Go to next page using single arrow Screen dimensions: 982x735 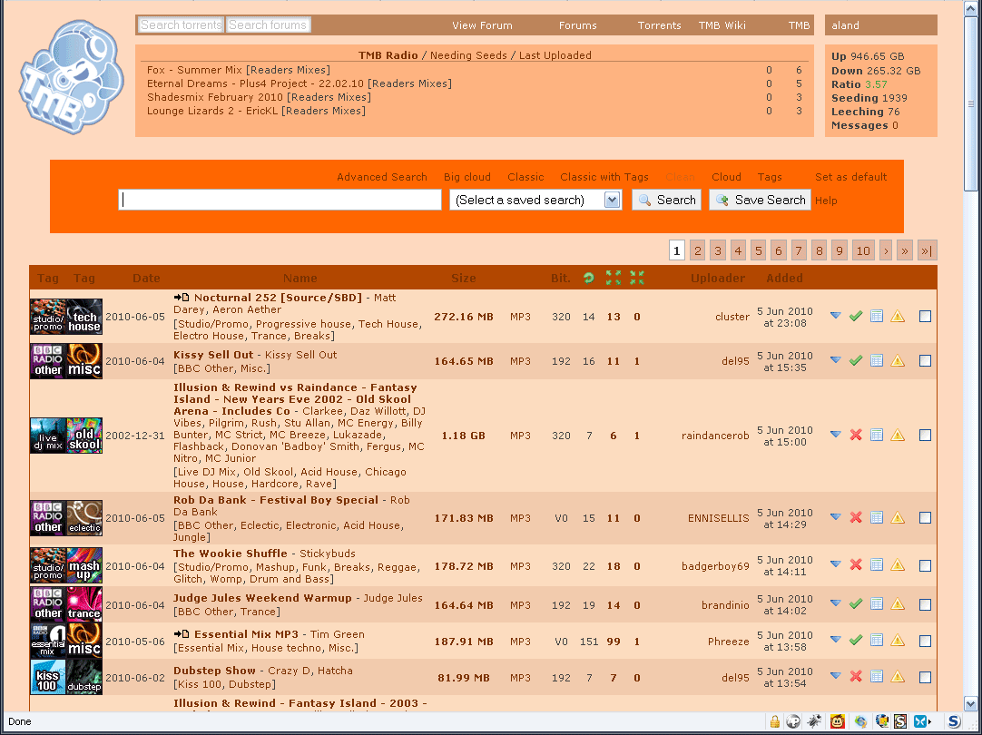click(886, 250)
